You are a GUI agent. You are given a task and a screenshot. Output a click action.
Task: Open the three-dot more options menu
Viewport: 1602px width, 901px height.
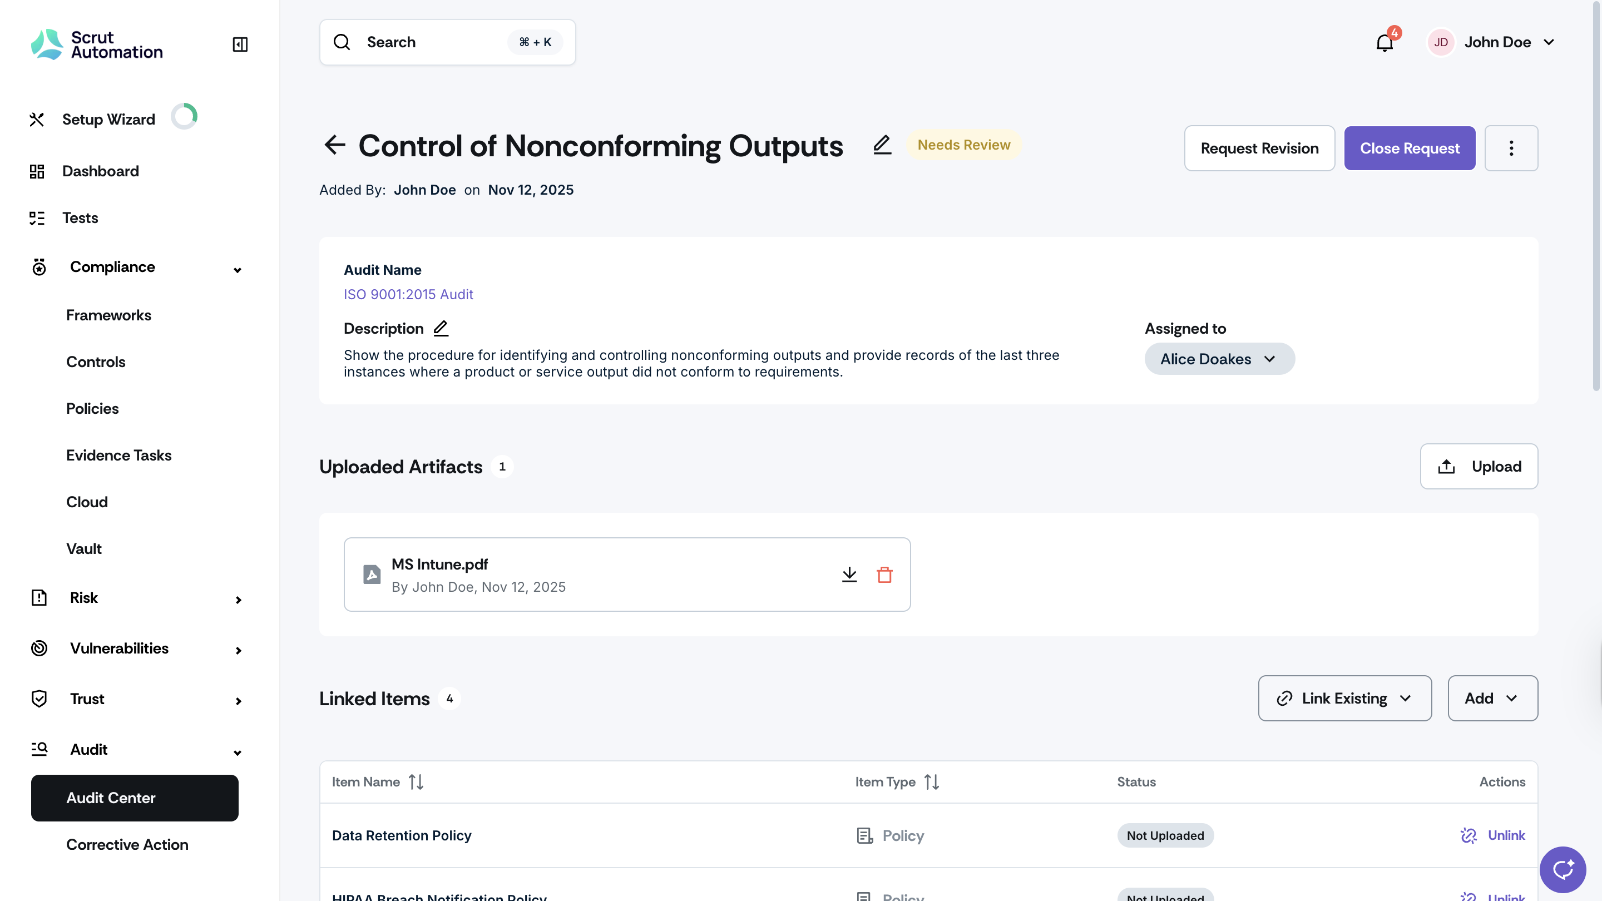pos(1511,148)
